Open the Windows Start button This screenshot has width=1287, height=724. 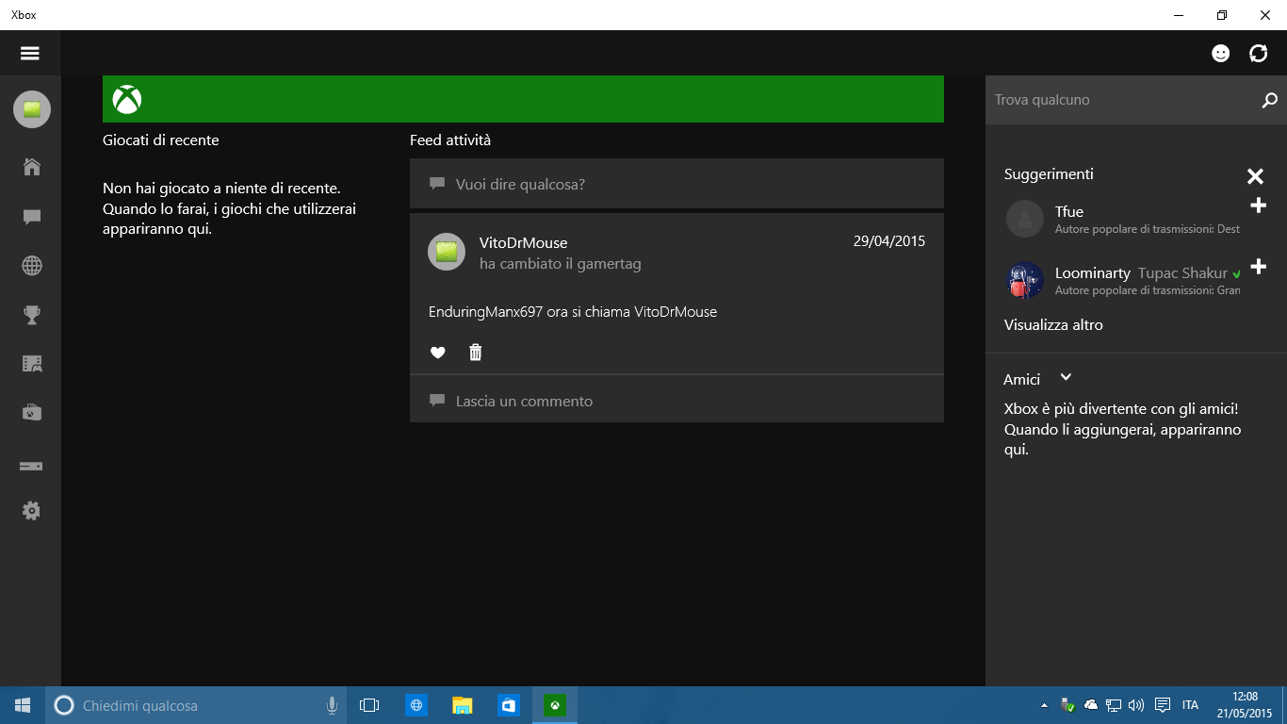click(x=23, y=705)
